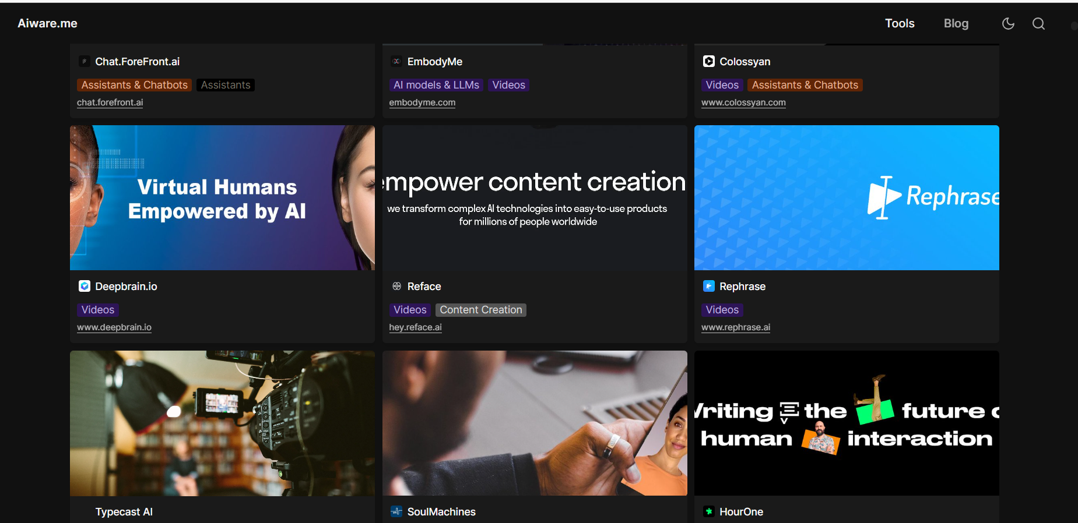
Task: Open SoulMachines card title
Action: point(441,512)
